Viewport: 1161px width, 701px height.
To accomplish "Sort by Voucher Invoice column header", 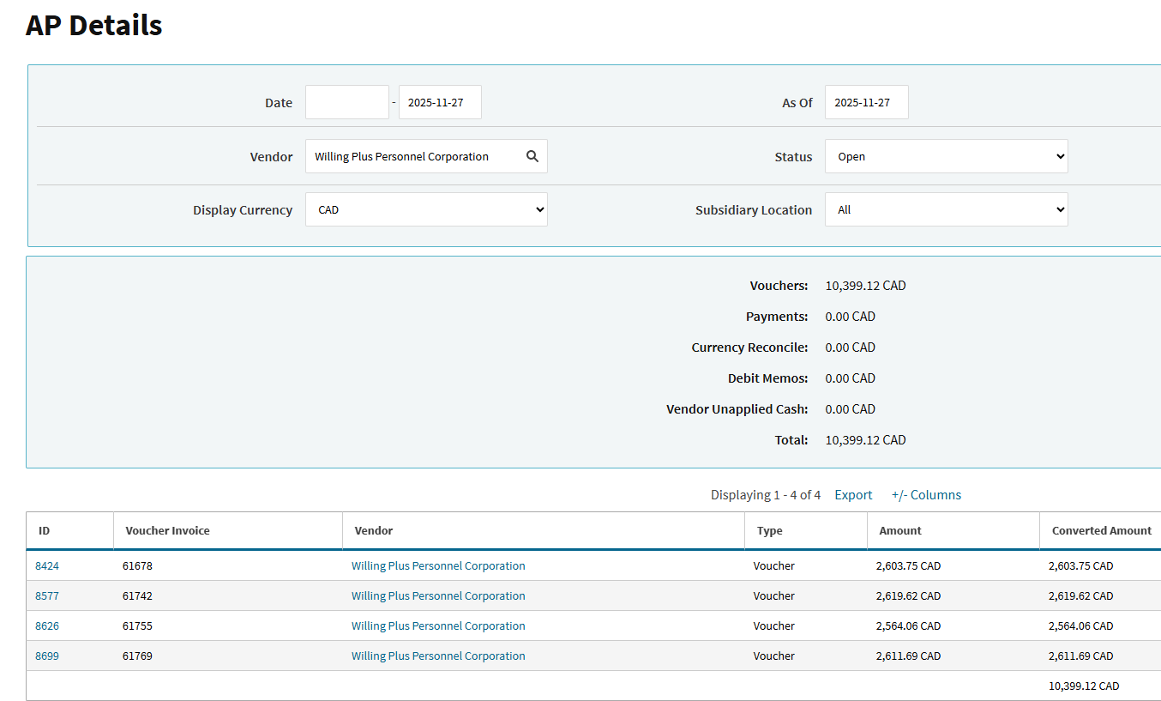I will (167, 531).
